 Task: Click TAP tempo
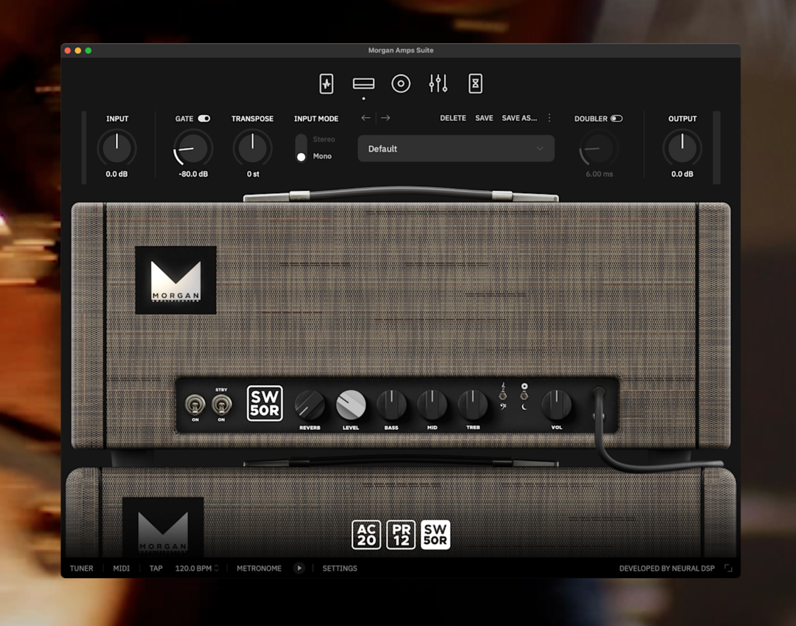click(156, 568)
